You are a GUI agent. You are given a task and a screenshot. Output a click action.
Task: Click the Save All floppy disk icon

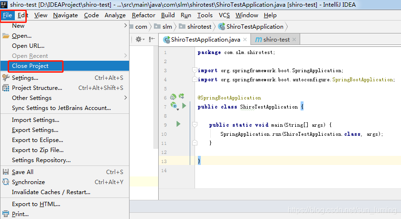tap(6, 172)
